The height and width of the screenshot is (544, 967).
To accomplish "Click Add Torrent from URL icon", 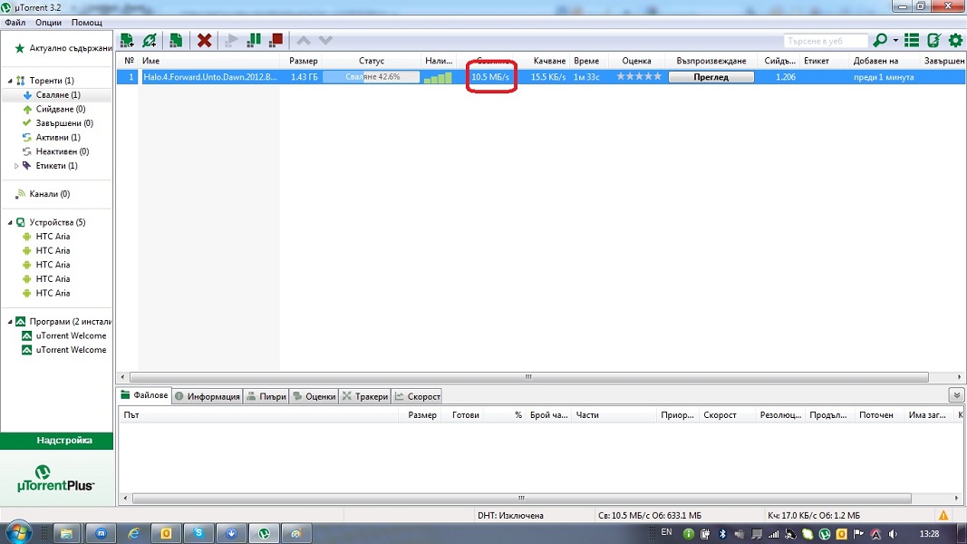I will [150, 41].
